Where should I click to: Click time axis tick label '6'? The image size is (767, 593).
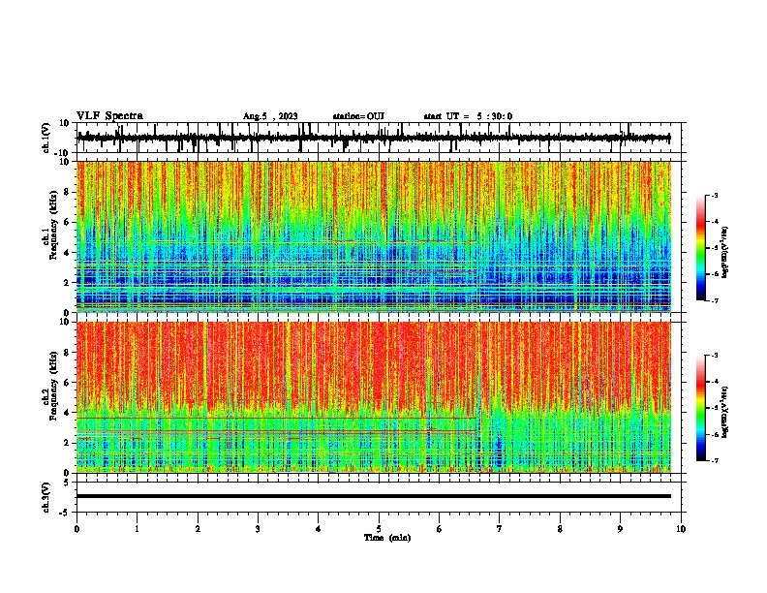[440, 528]
